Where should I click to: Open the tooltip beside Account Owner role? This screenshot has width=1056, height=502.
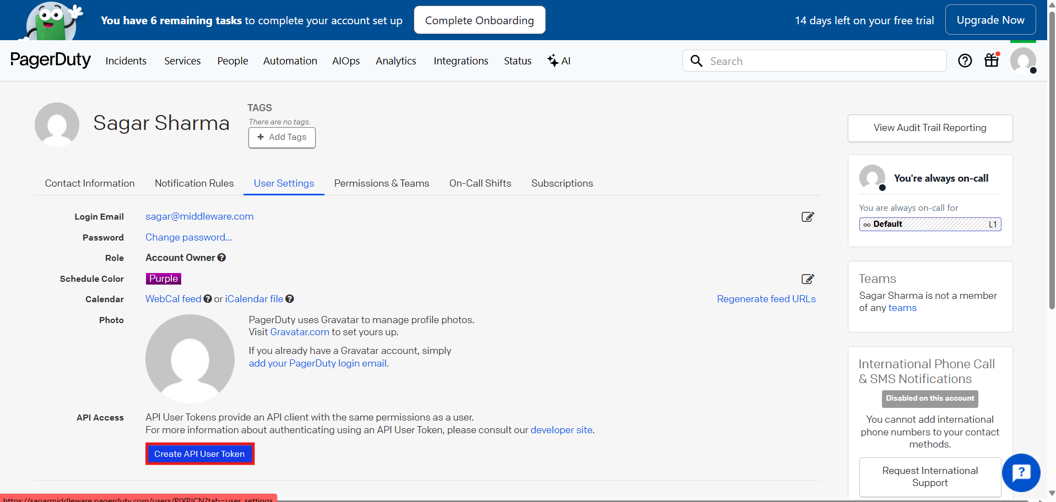(x=222, y=257)
